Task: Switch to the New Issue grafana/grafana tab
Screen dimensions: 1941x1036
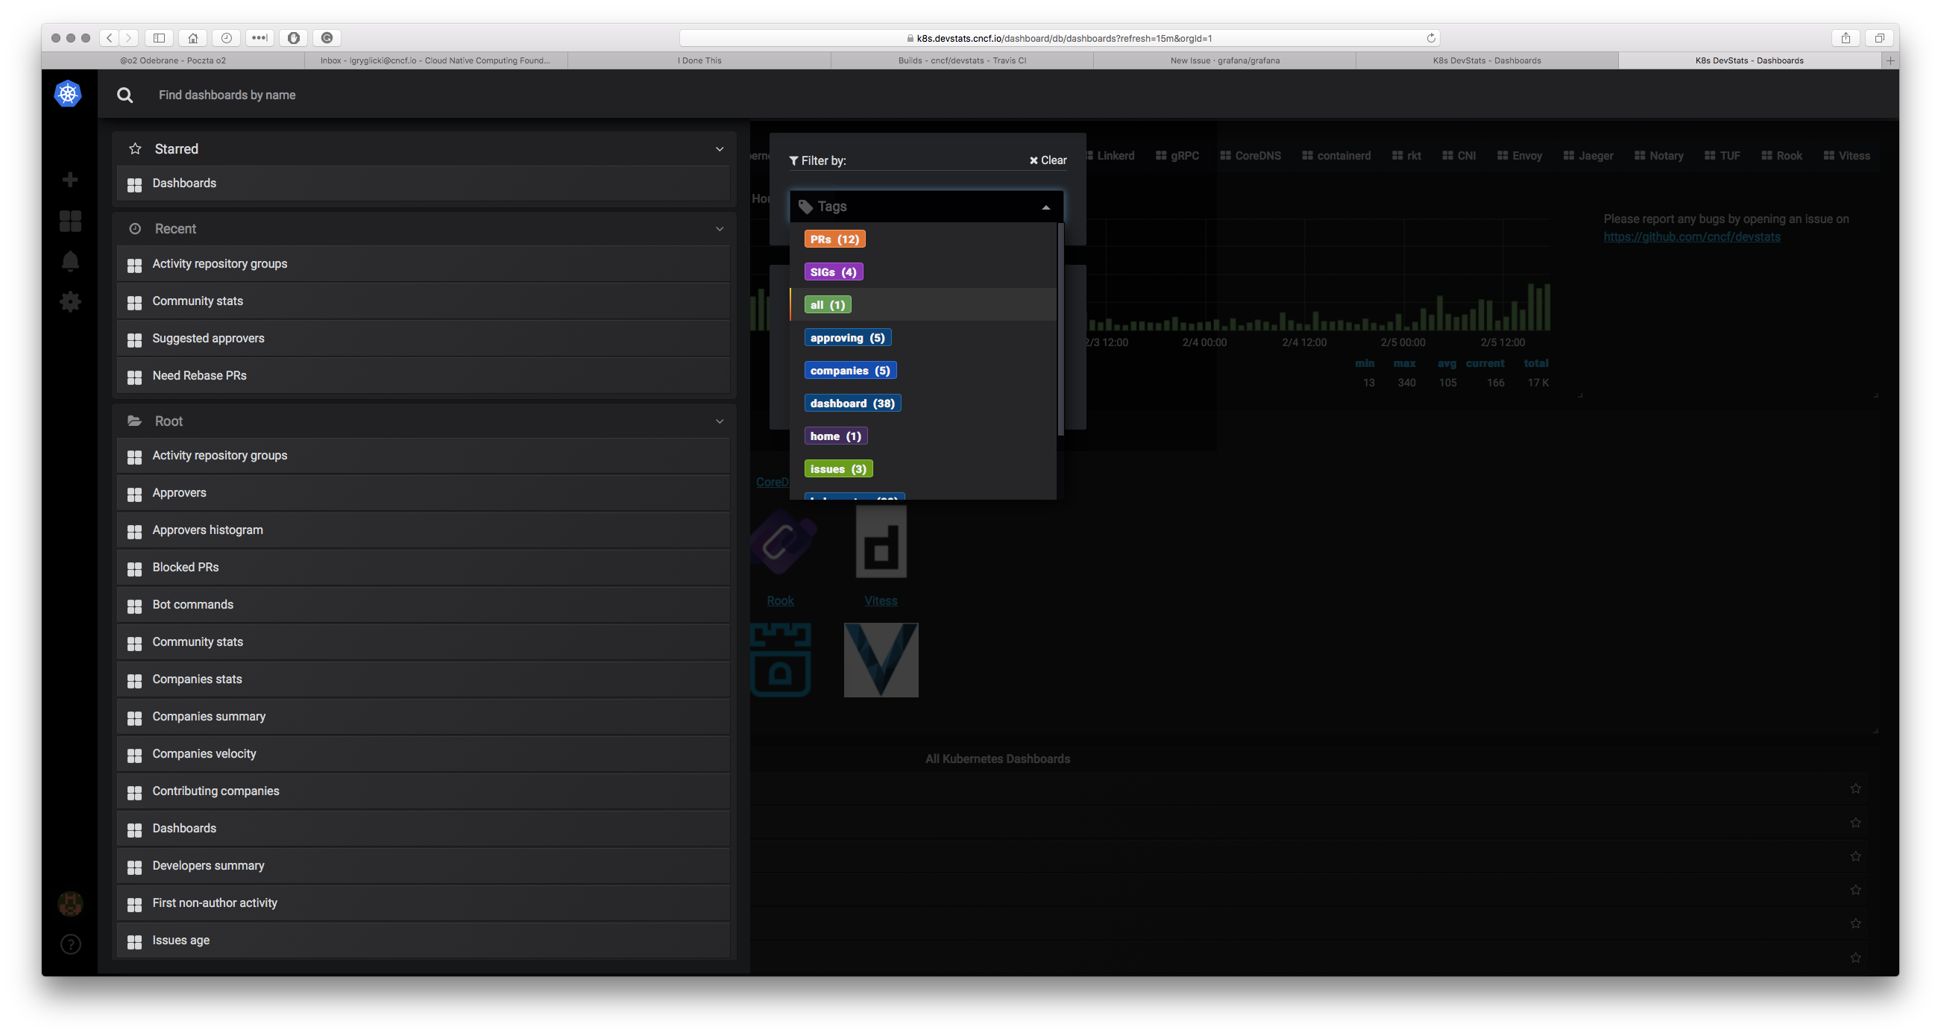Action: click(x=1224, y=60)
